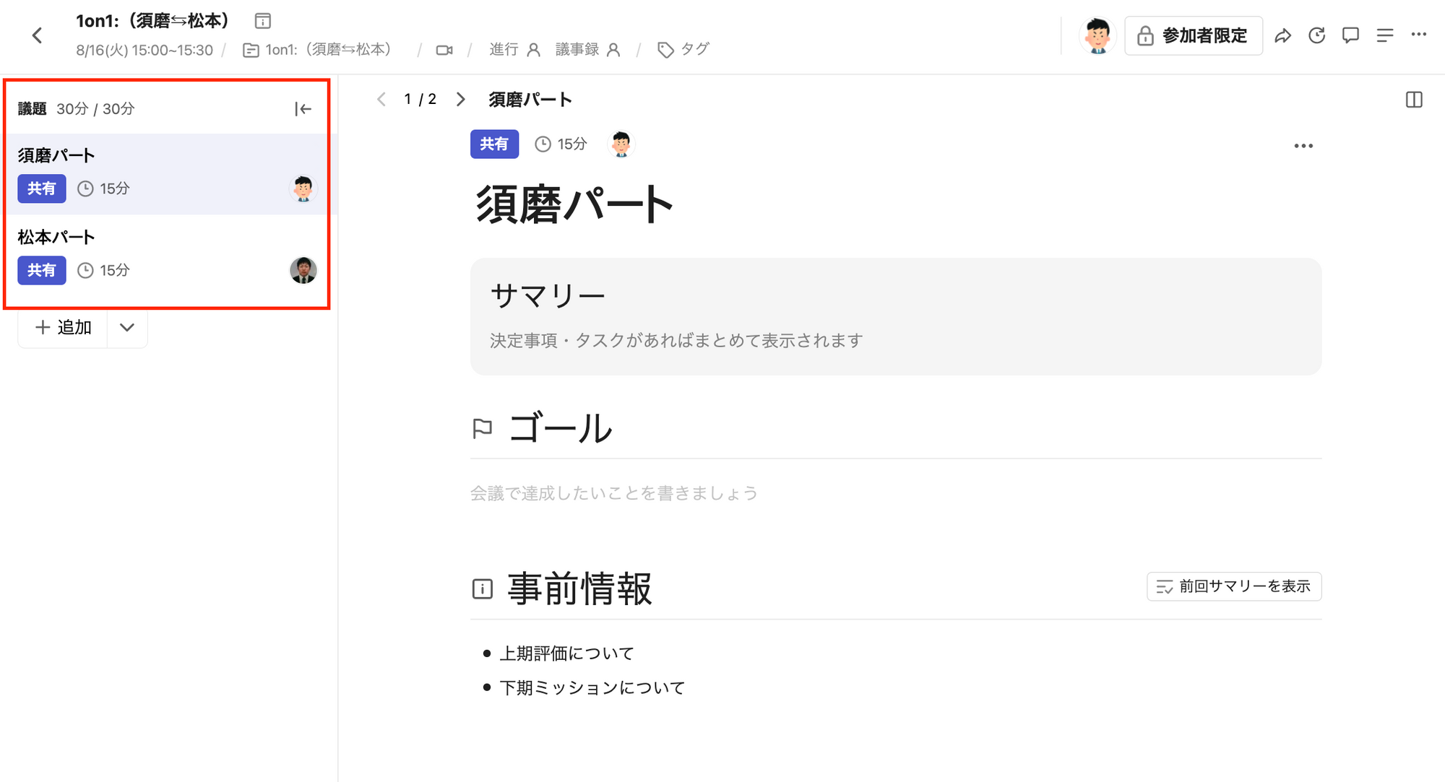Click the 15分 duration indicator in content
The height and width of the screenshot is (782, 1445).
point(561,144)
